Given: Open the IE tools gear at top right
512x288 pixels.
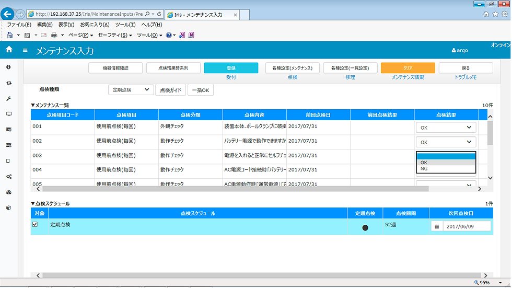Looking at the screenshot, I should (x=505, y=14).
